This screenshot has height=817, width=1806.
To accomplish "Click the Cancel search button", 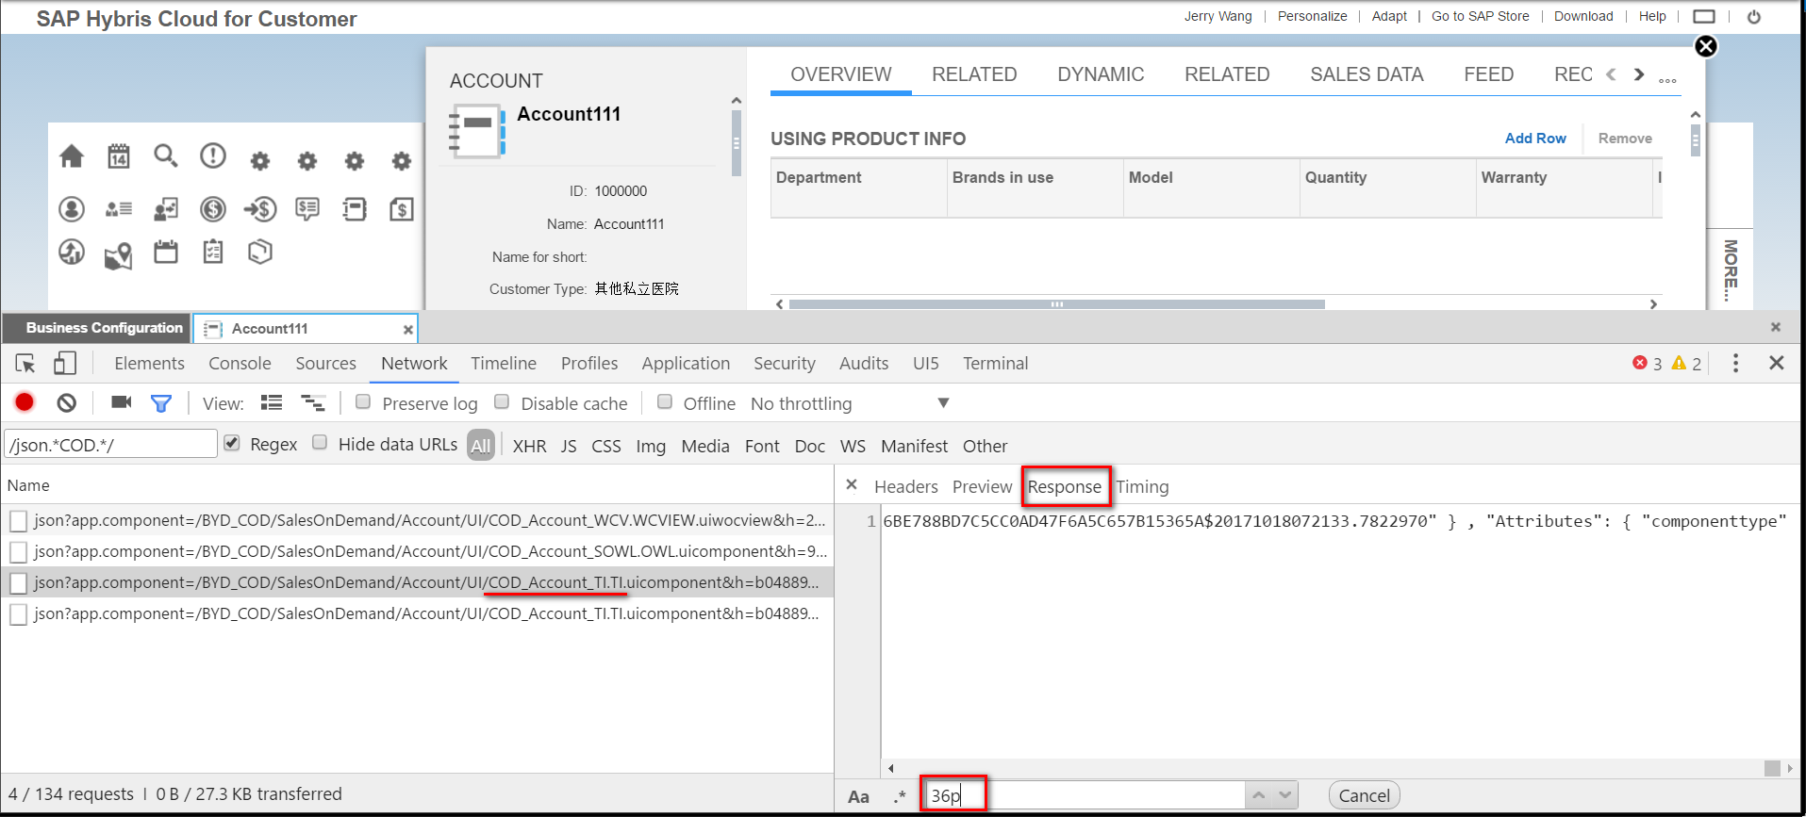I will [1364, 795].
